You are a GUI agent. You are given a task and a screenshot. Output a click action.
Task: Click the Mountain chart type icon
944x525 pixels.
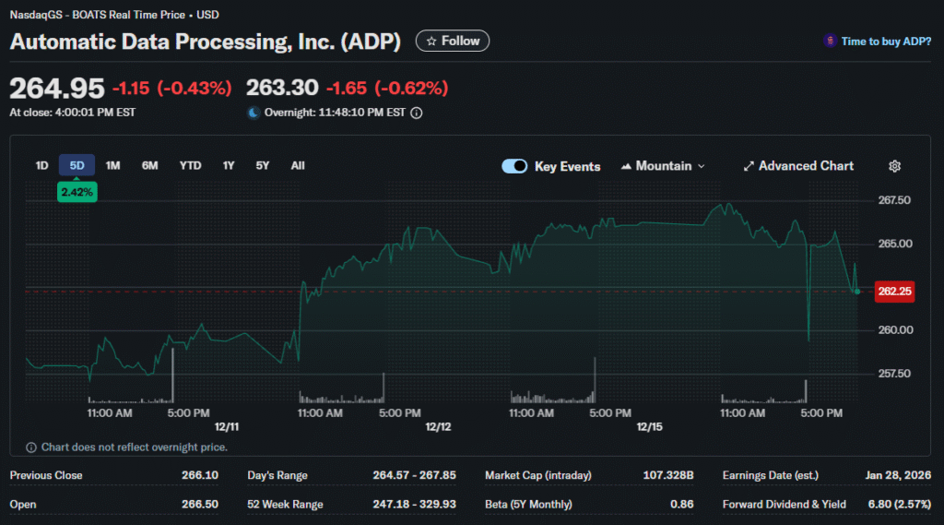[627, 166]
